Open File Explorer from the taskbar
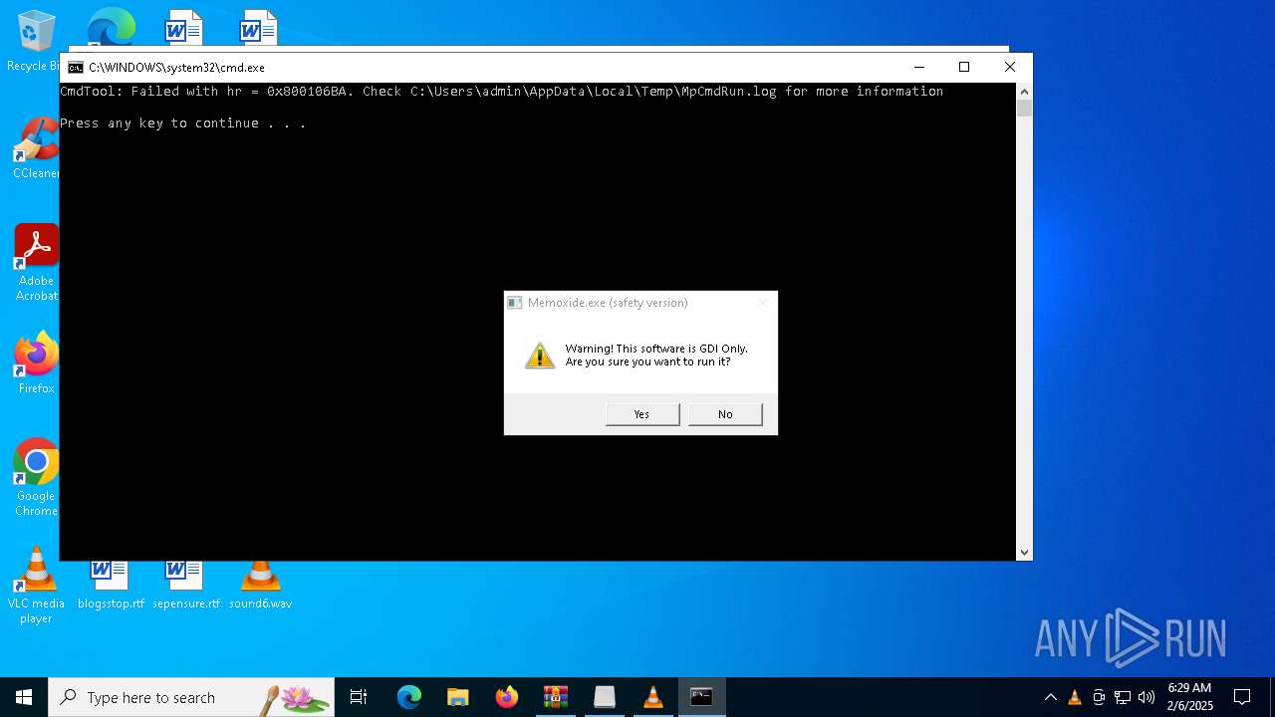The width and height of the screenshot is (1275, 717). click(x=458, y=697)
